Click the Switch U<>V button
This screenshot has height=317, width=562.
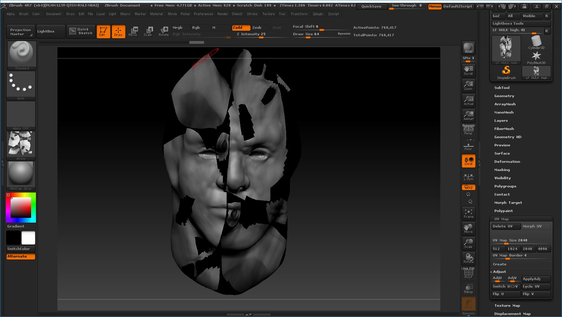(x=506, y=287)
